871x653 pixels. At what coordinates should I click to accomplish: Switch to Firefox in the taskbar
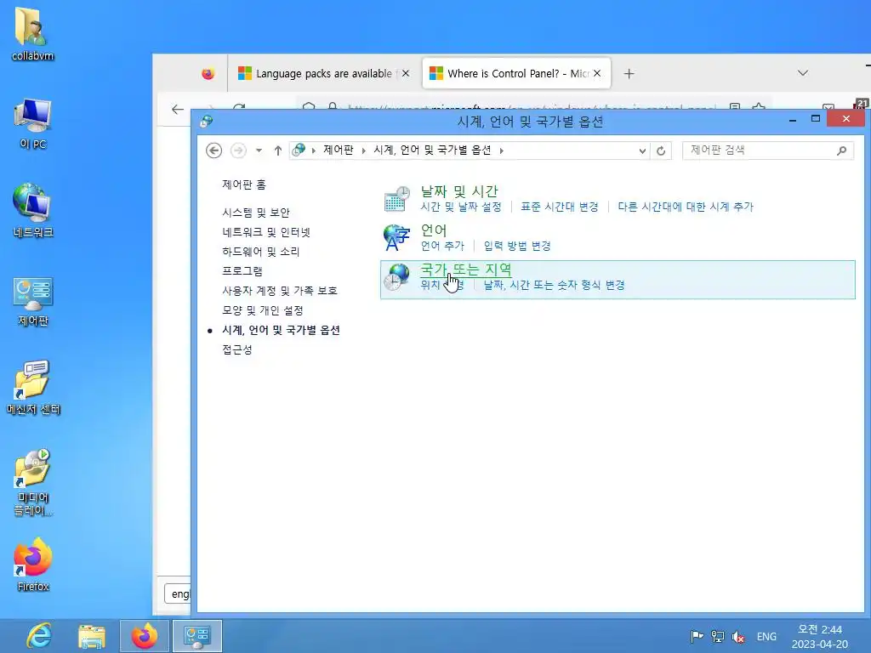(x=144, y=636)
